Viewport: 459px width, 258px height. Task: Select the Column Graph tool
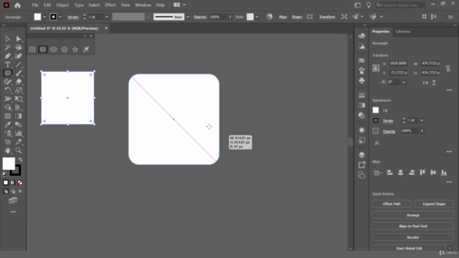click(x=19, y=133)
